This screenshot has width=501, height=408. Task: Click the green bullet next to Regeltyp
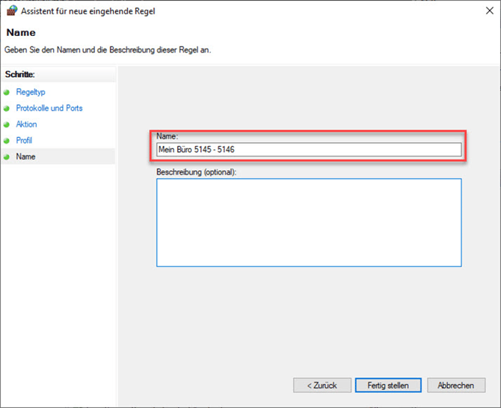coord(7,92)
